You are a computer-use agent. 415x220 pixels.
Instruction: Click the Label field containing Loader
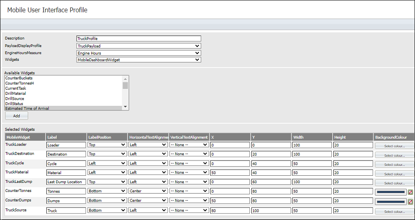tap(66, 145)
